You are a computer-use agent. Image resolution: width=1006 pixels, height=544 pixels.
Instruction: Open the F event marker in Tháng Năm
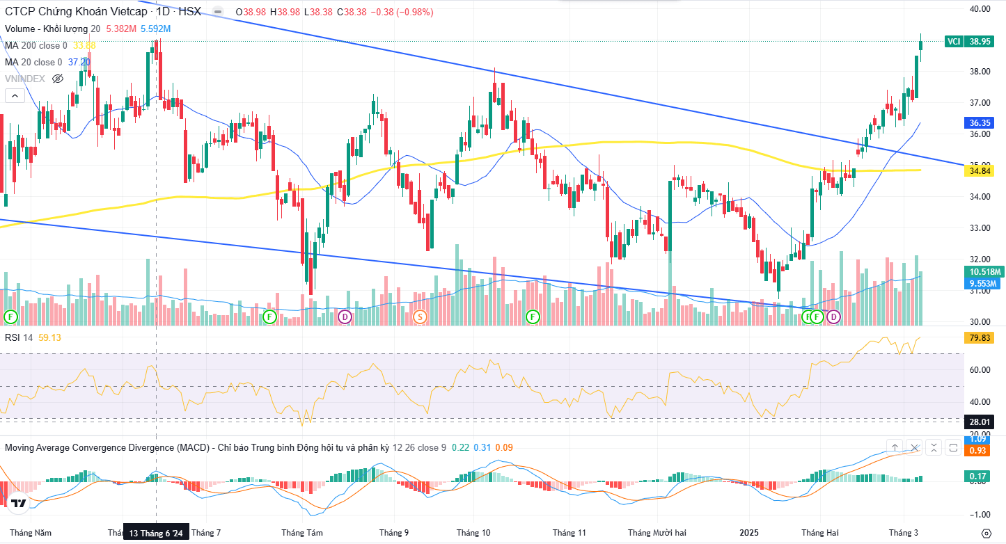[x=10, y=317]
